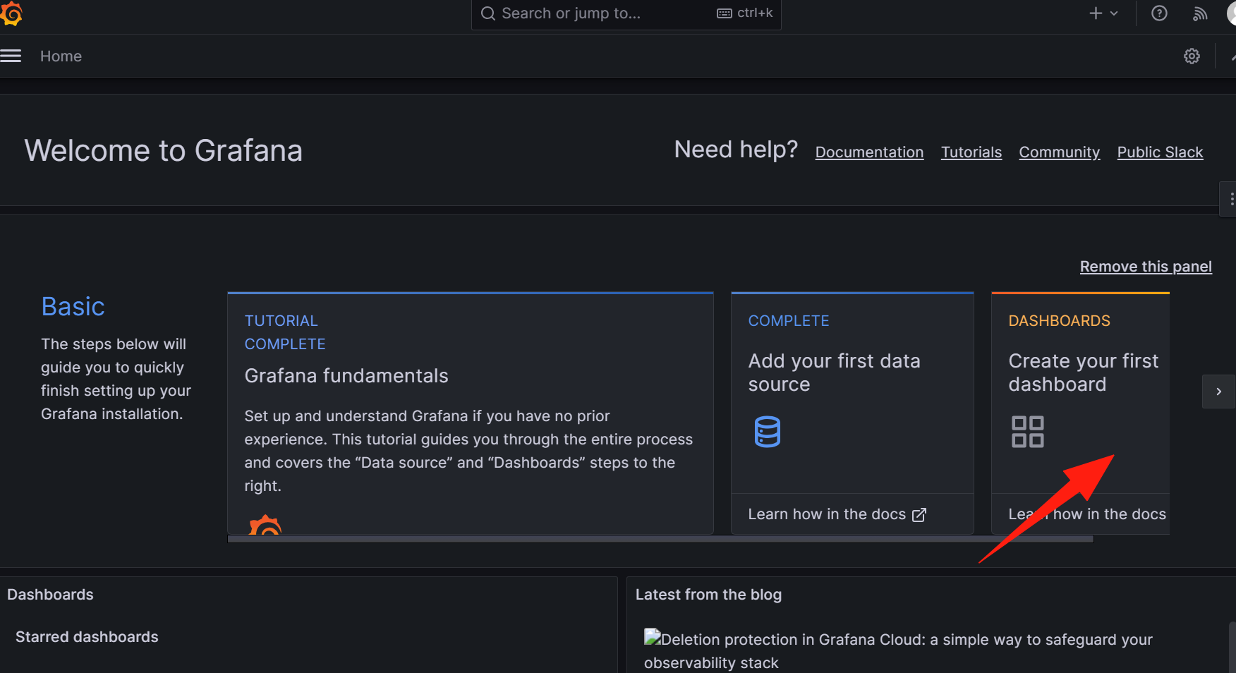Open the Community link

tap(1059, 152)
